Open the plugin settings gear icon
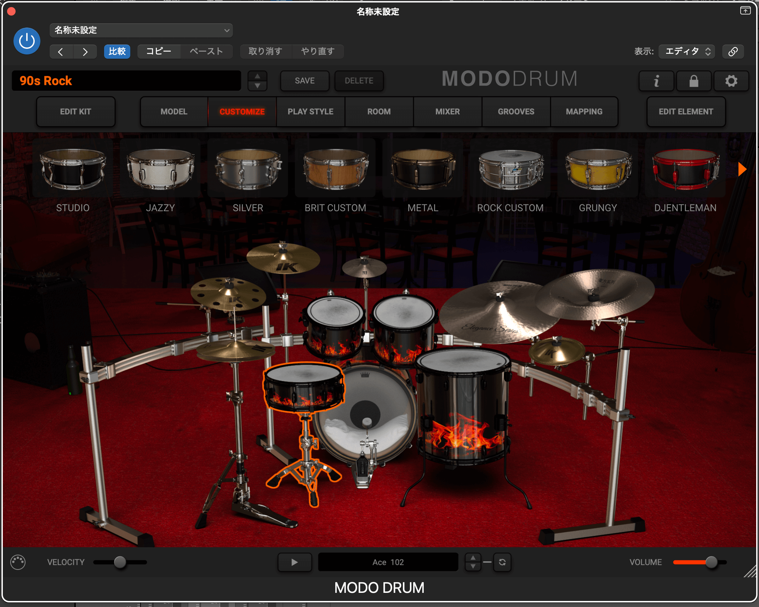This screenshot has width=759, height=607. tap(731, 81)
